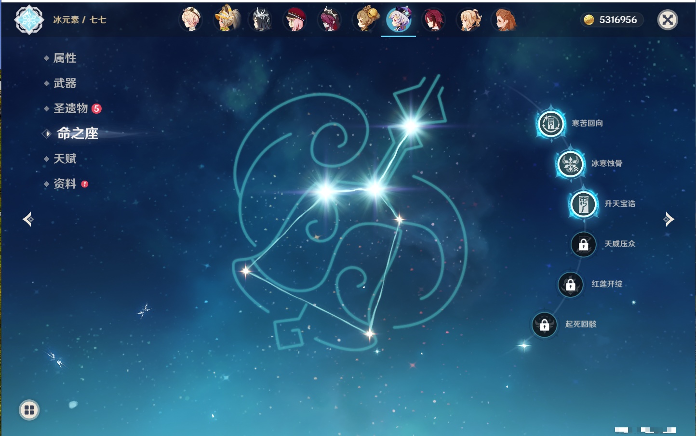Go to previous character with left arrow

28,219
